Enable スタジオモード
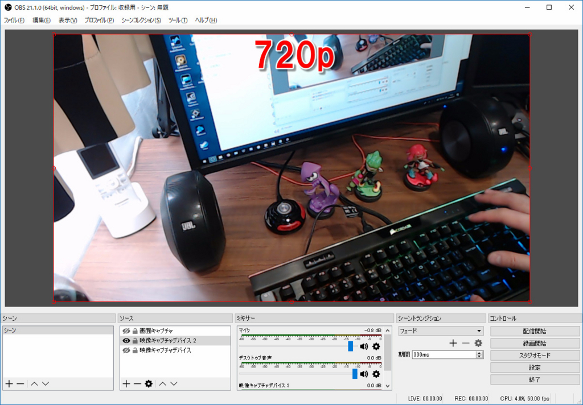 point(534,355)
